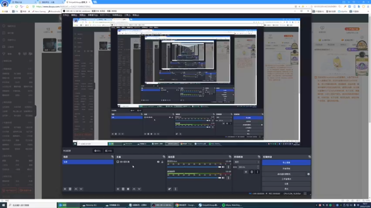
Task: Click the Properties button above the Scenes dock
Action: tap(97, 151)
